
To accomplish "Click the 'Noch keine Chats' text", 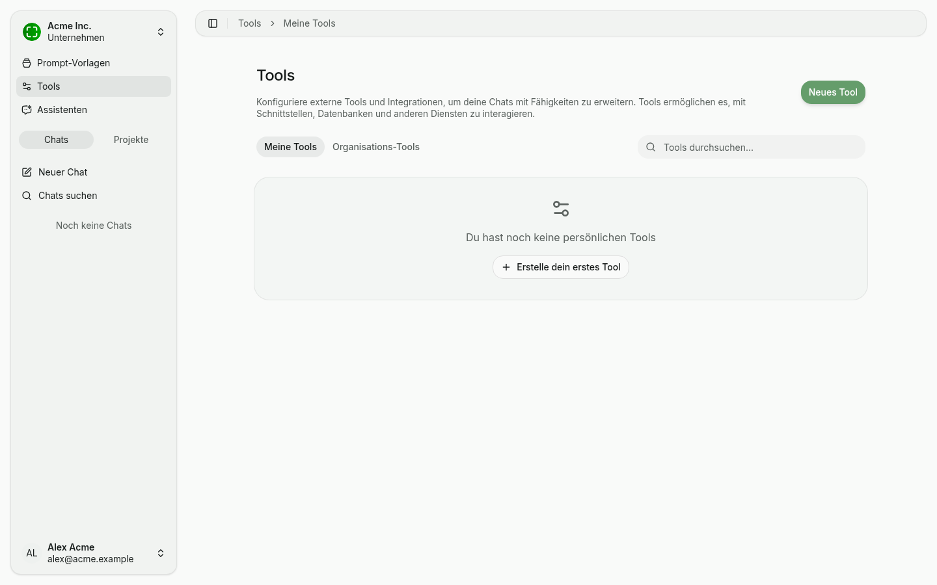I will click(94, 226).
